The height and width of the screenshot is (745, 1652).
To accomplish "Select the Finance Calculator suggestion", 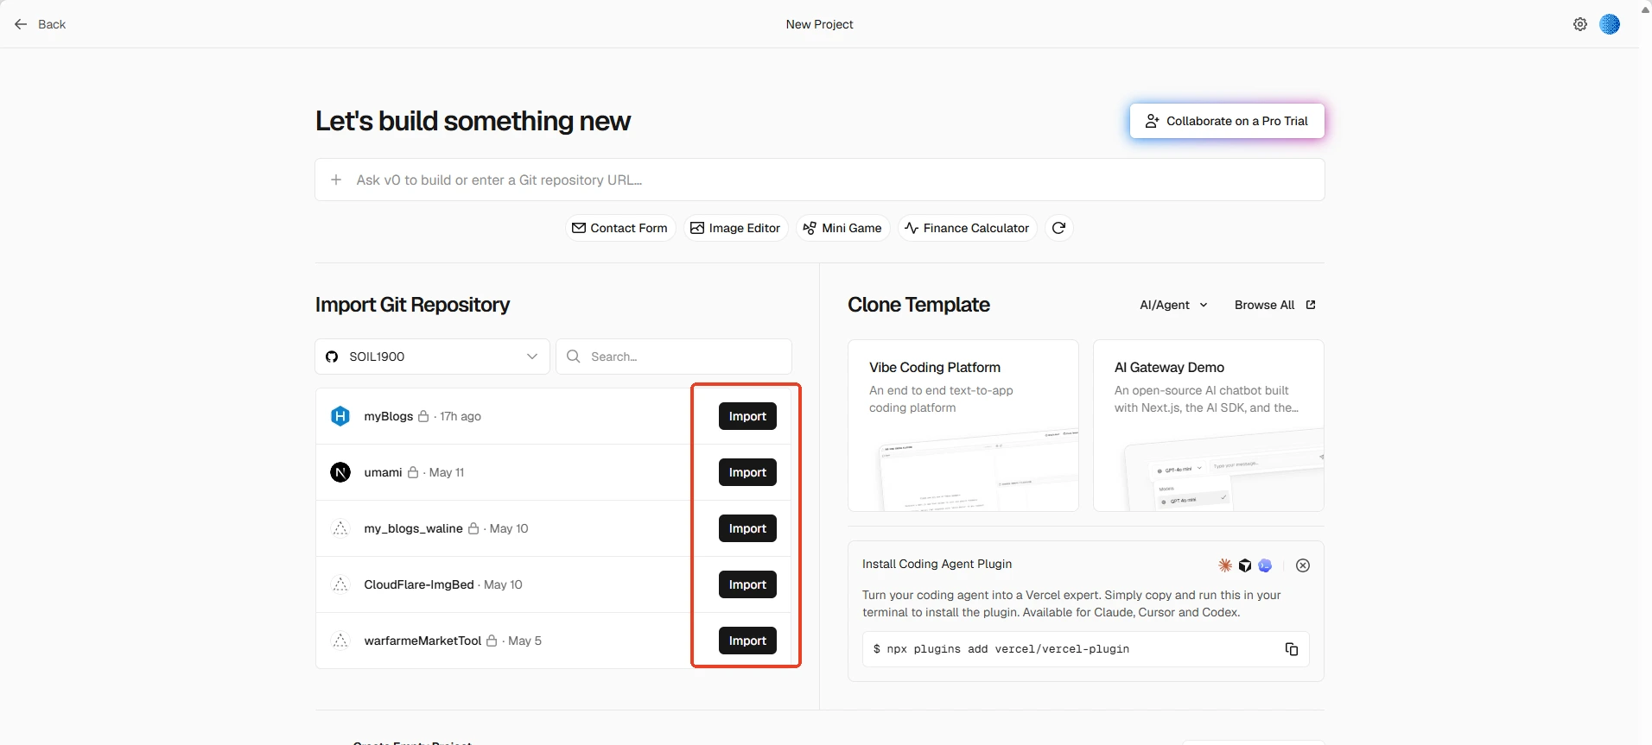I will click(967, 228).
